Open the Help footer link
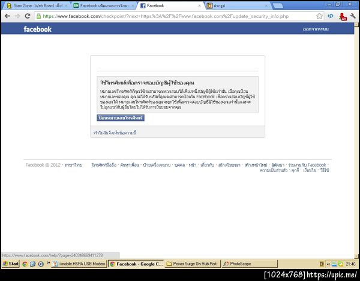The width and height of the screenshot is (360, 281). [325, 170]
